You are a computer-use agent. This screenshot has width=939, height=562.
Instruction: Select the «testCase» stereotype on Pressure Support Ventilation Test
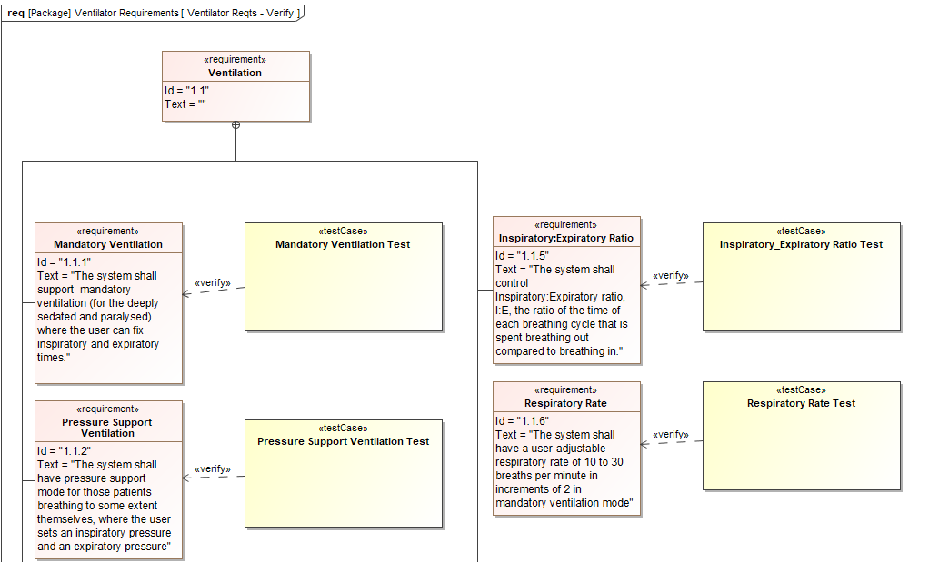click(x=344, y=428)
